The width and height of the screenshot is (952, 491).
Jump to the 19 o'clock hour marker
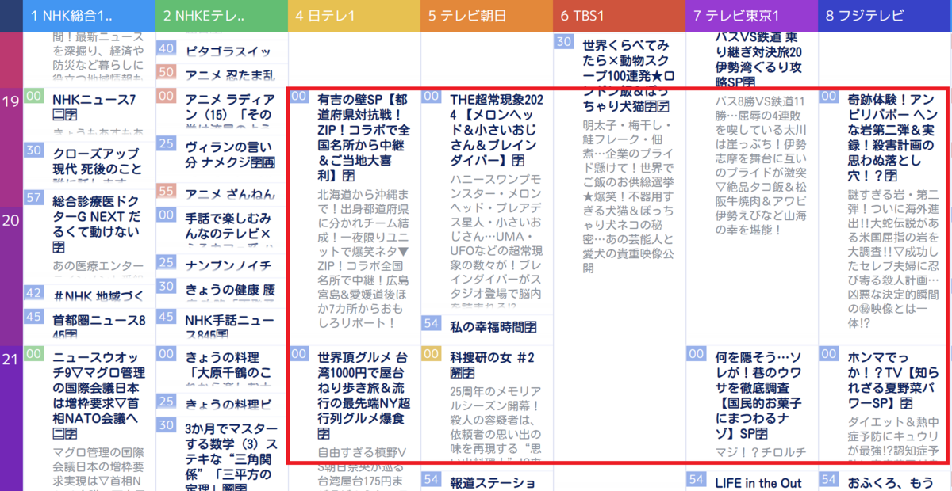(11, 103)
